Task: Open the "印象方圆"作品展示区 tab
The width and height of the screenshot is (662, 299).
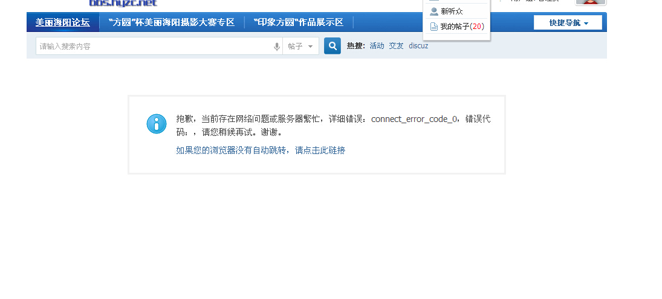Action: coord(299,22)
